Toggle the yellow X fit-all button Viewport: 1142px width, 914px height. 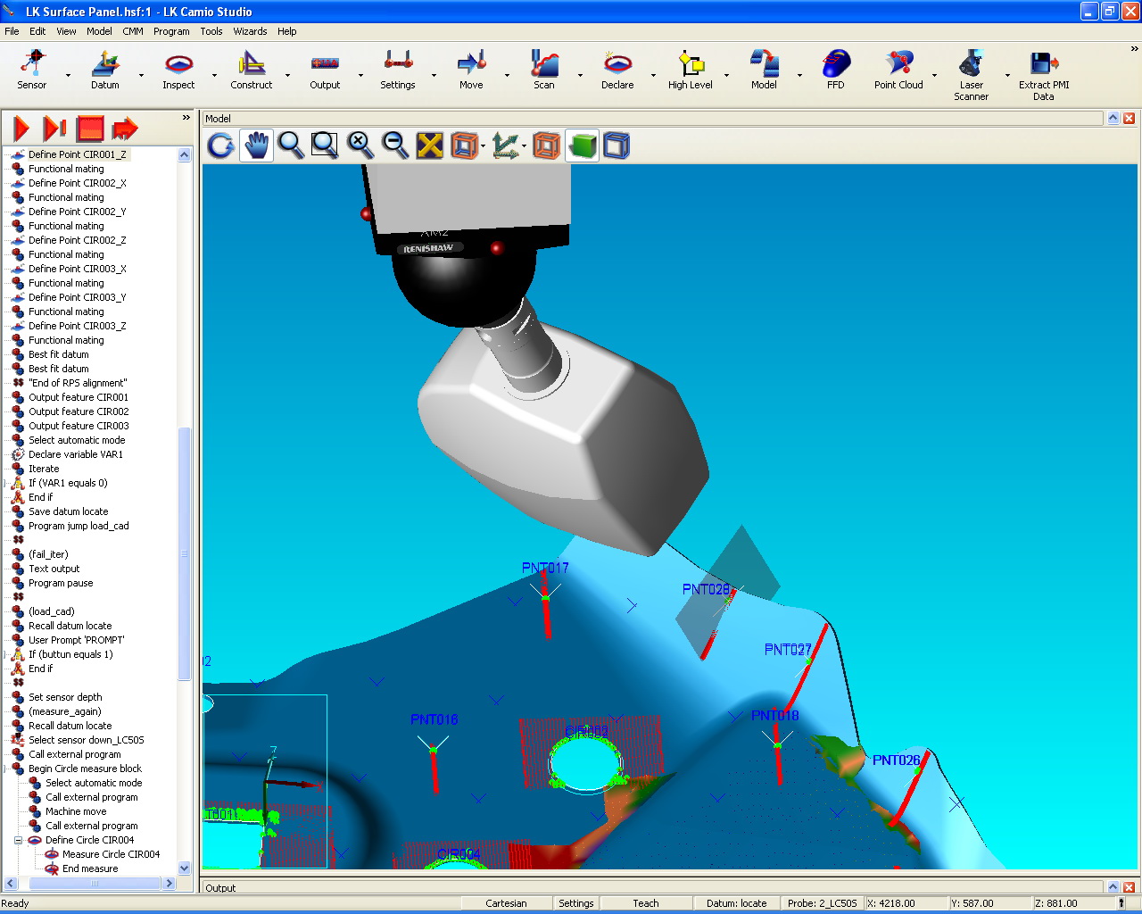[430, 145]
